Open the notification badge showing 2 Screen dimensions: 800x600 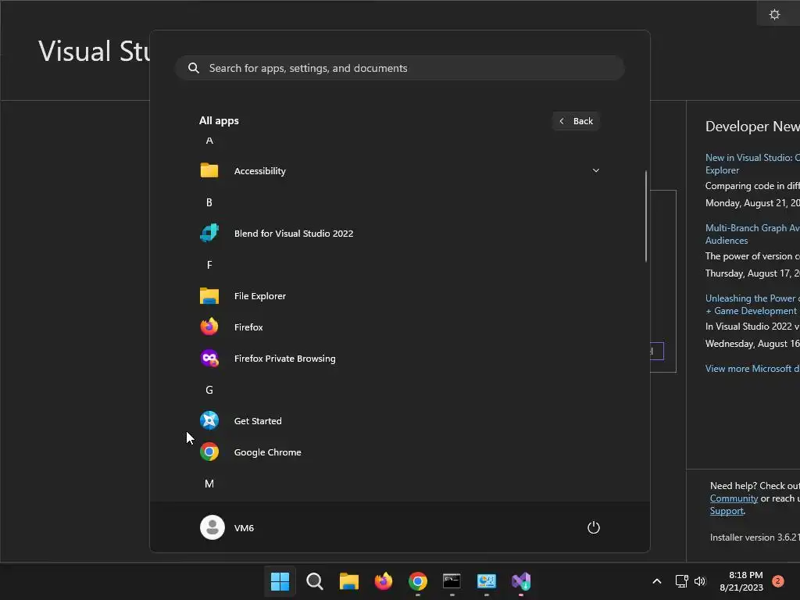click(x=777, y=581)
